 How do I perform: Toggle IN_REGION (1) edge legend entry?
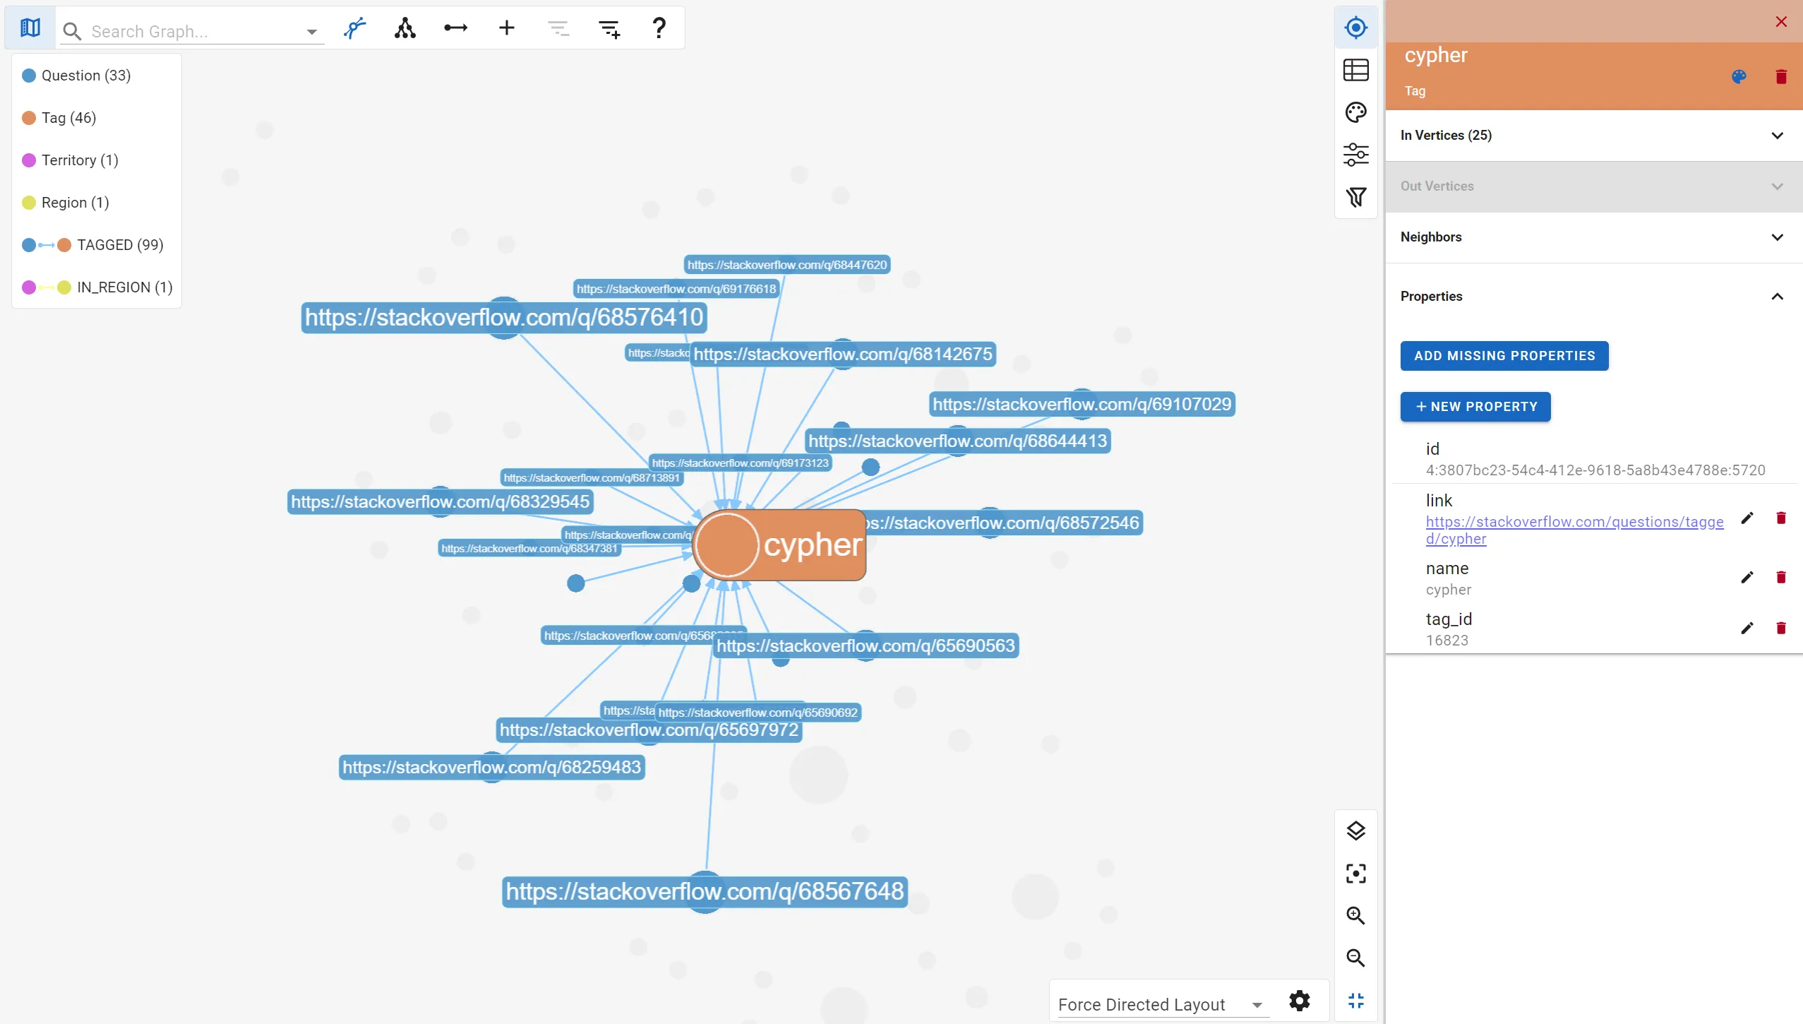[97, 287]
